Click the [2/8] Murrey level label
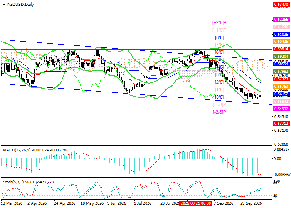Image resolution: width=291 pixels, height=208 pixels. click(x=219, y=82)
